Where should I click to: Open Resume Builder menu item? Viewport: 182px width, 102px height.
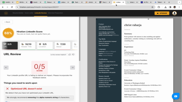coord(18,13)
